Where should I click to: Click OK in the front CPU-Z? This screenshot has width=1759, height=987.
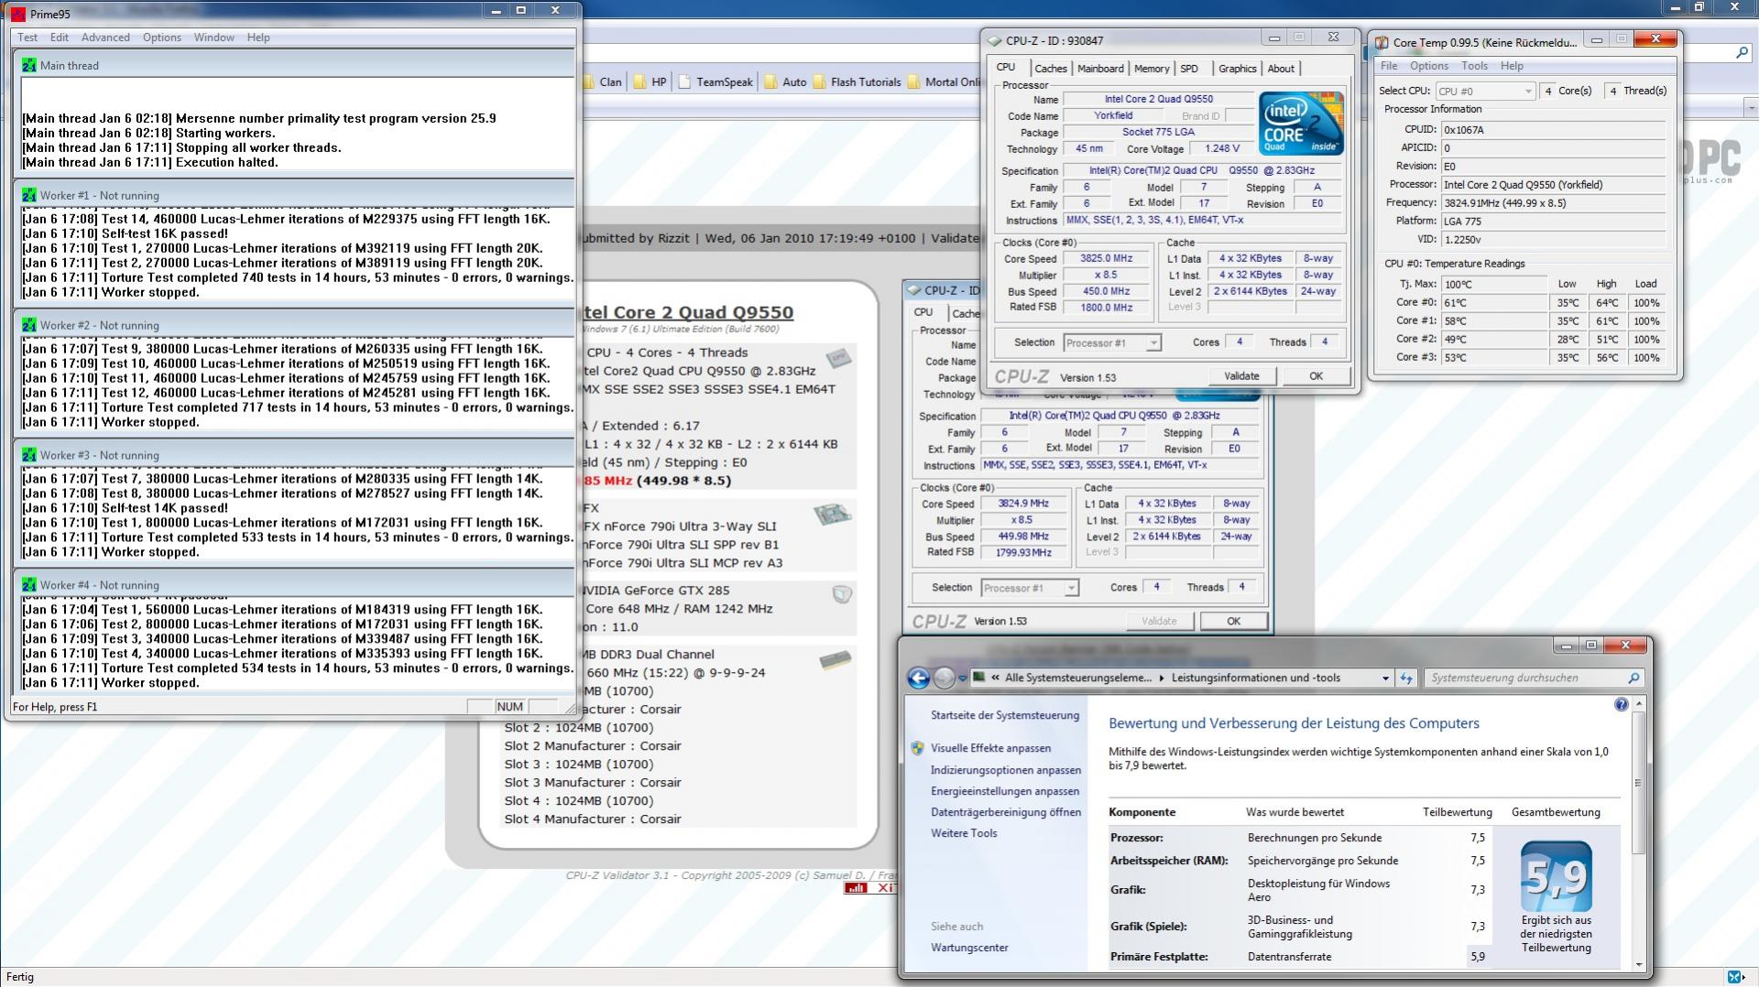click(1316, 376)
